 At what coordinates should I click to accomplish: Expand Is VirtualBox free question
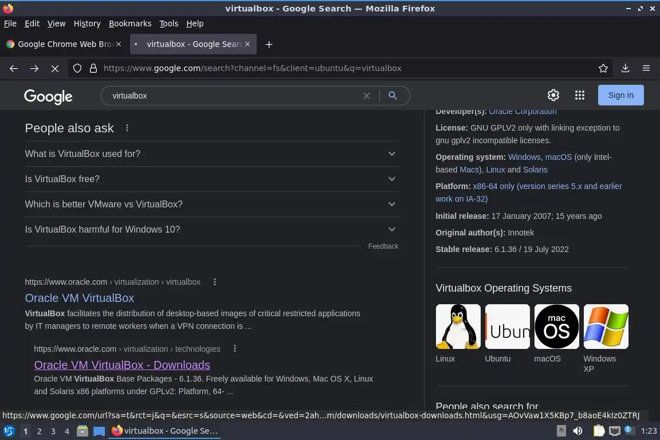(x=212, y=179)
